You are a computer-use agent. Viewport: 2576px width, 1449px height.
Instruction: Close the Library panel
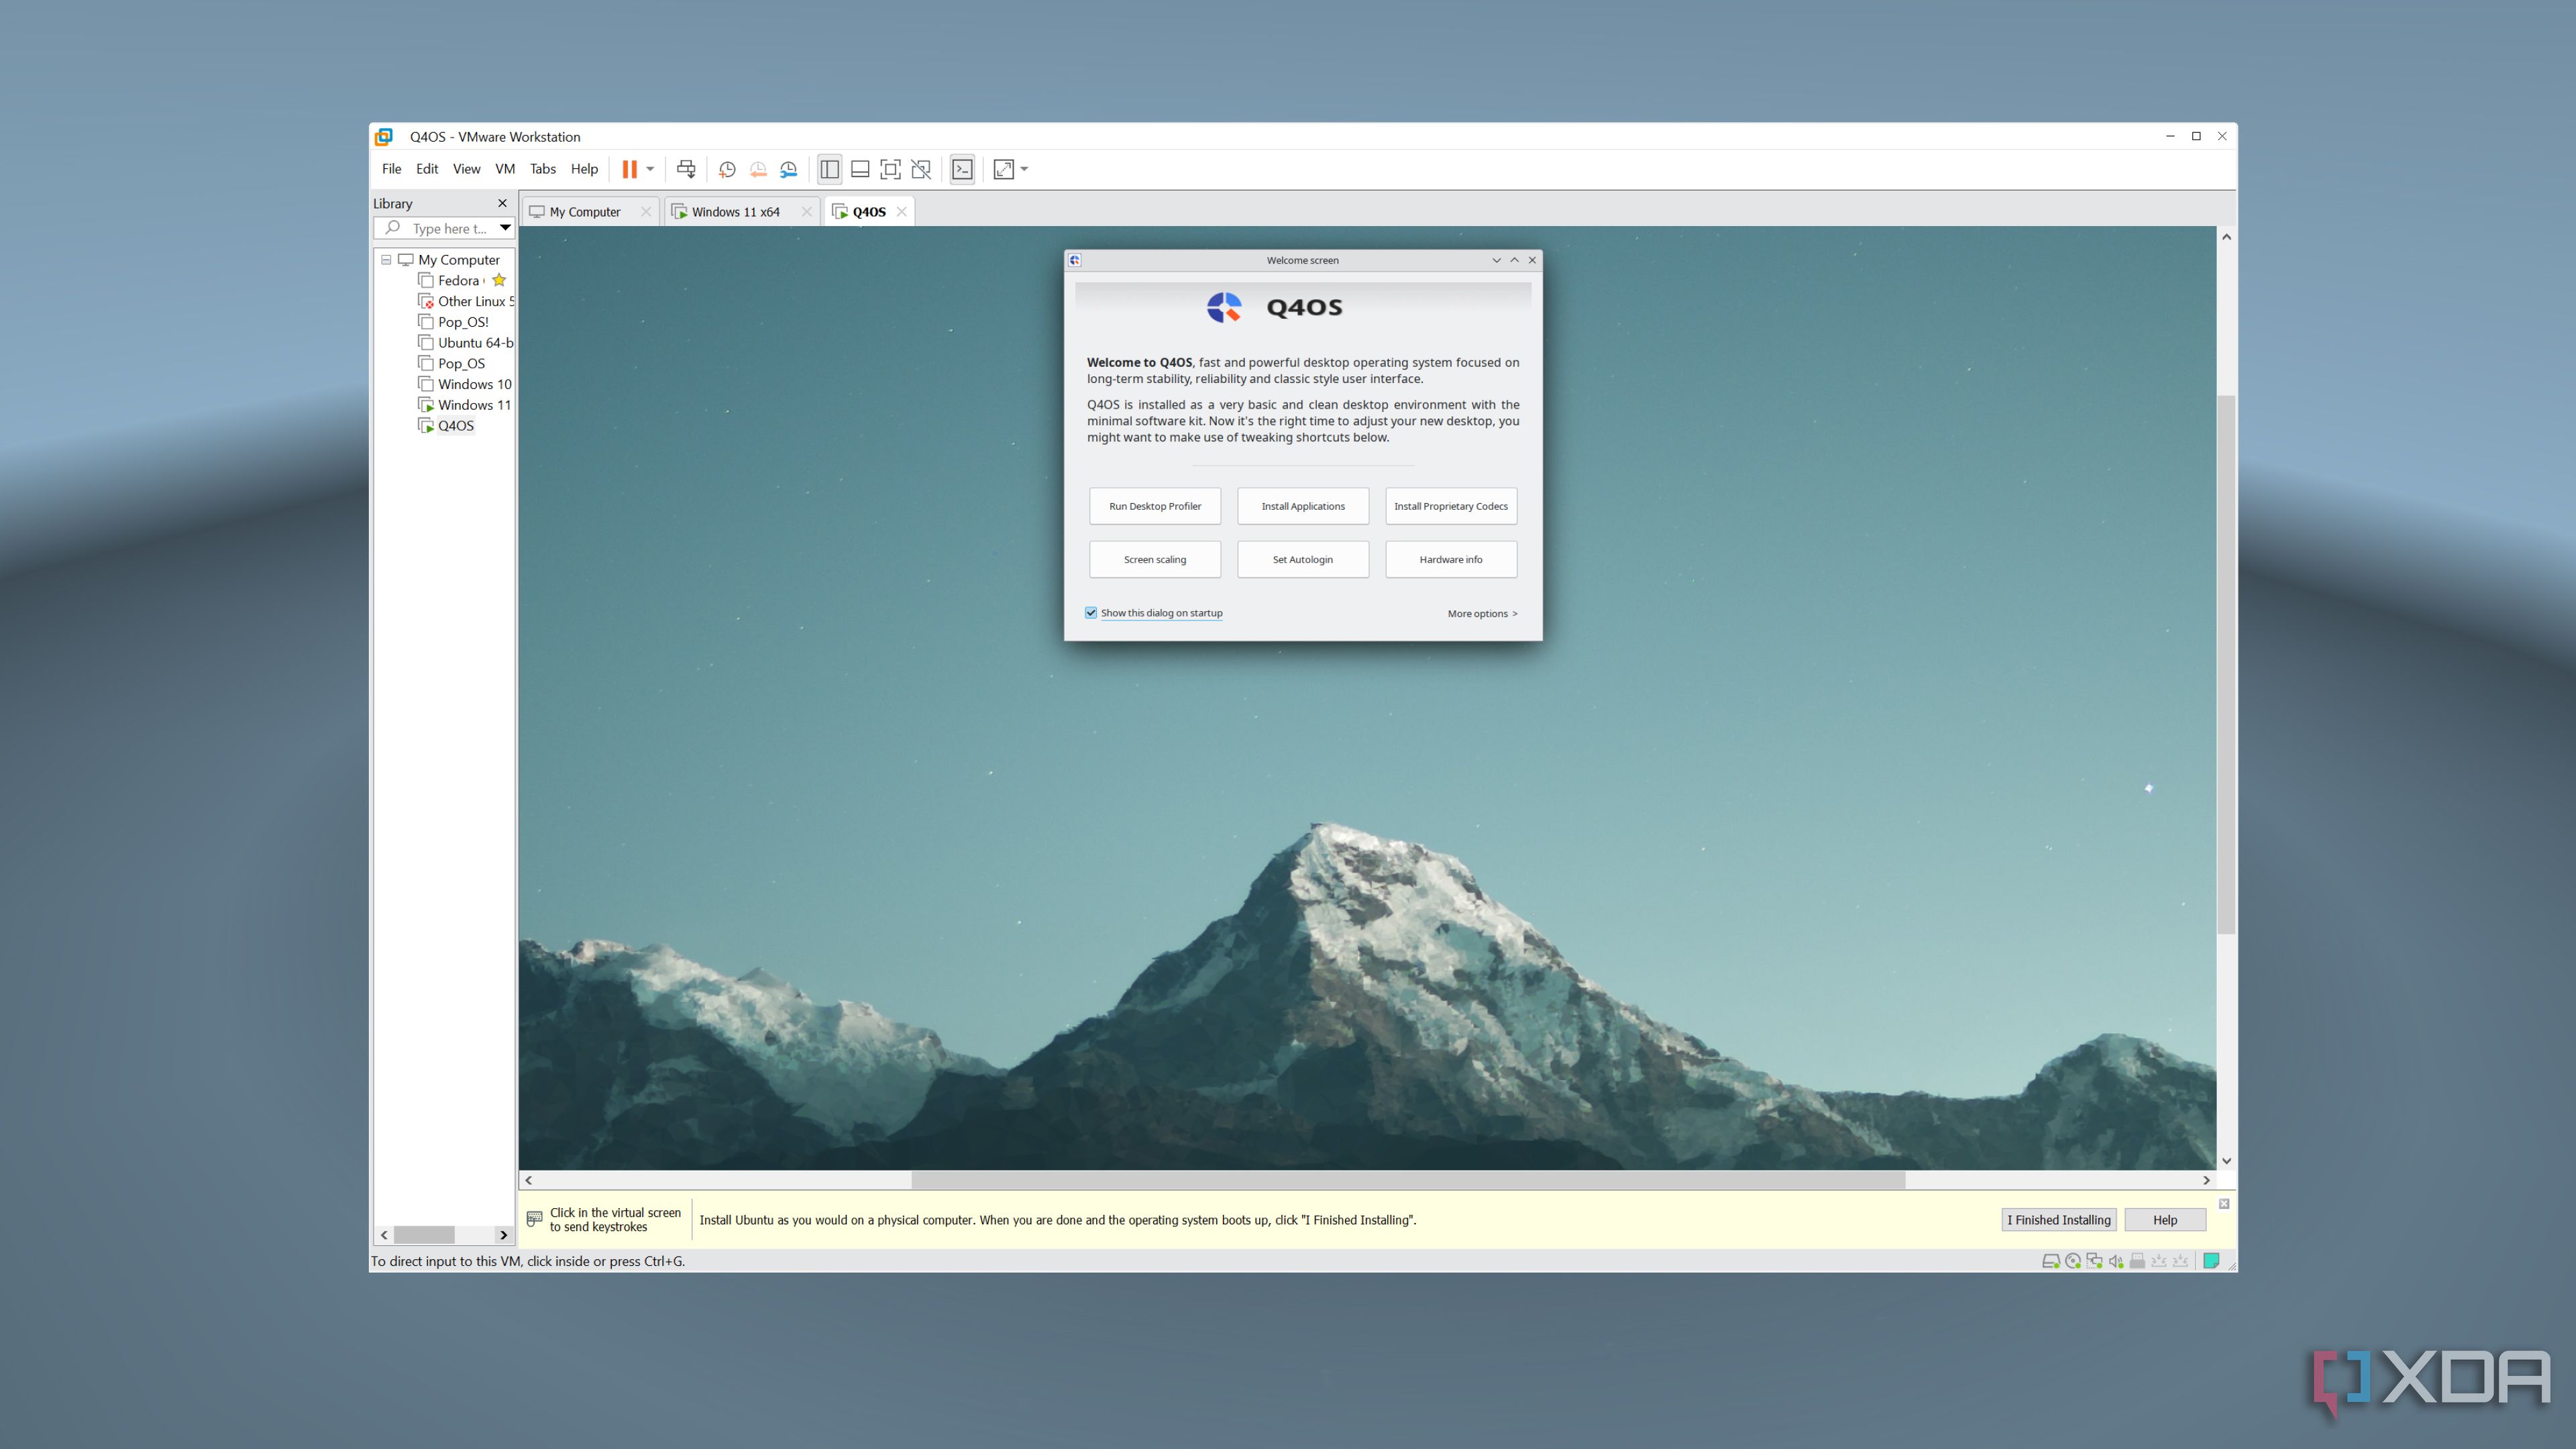click(503, 203)
